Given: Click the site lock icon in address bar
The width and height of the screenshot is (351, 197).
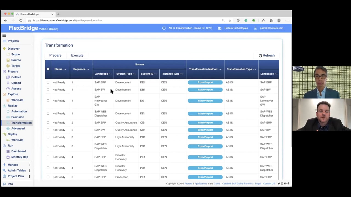Looking at the screenshot, I should pyautogui.click(x=30, y=20).
